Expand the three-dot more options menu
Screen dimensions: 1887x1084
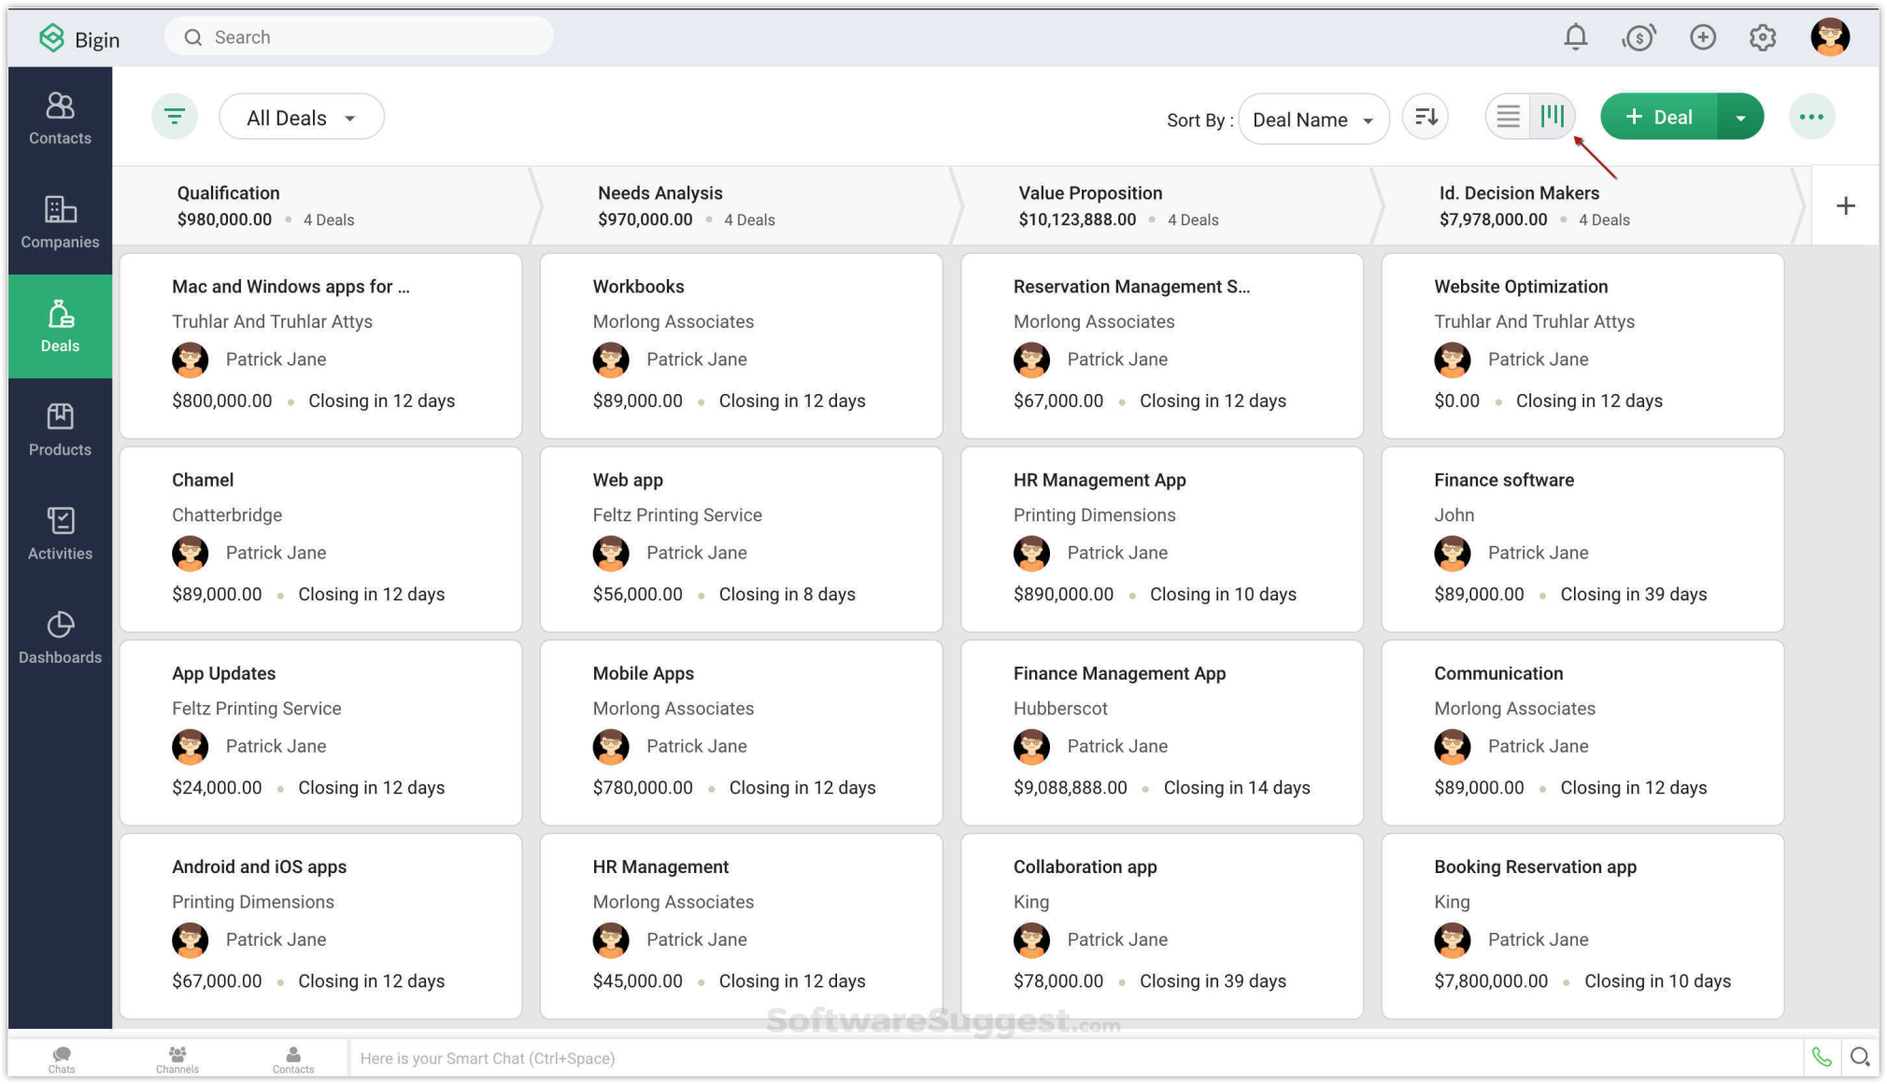(1812, 117)
